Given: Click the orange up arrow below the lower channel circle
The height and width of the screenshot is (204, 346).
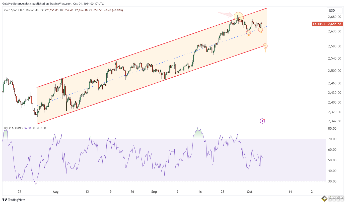Looking at the screenshot, I should pos(265,50).
